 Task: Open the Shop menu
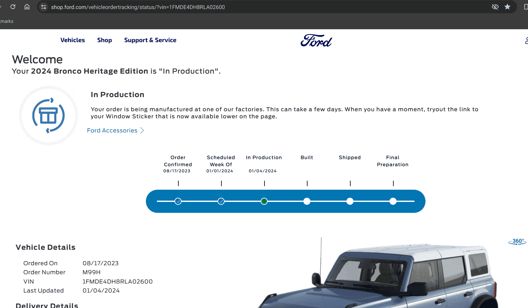(104, 40)
